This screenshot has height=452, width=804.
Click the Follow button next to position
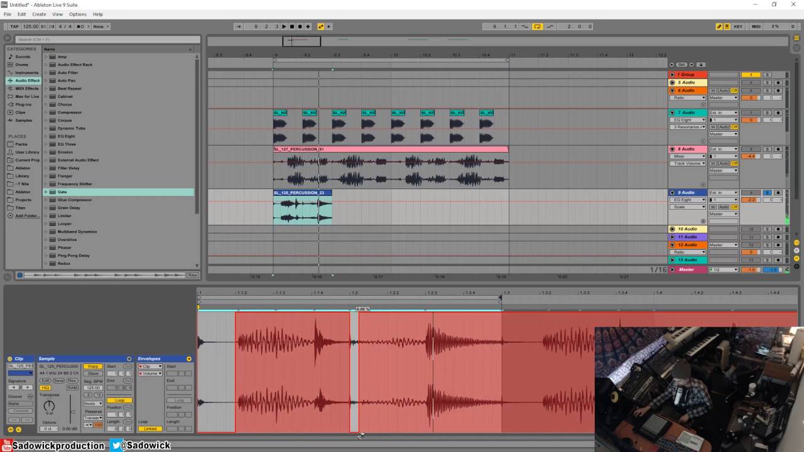pyautogui.click(x=238, y=26)
